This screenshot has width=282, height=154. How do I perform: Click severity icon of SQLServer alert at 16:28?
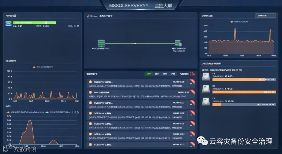coord(90,82)
